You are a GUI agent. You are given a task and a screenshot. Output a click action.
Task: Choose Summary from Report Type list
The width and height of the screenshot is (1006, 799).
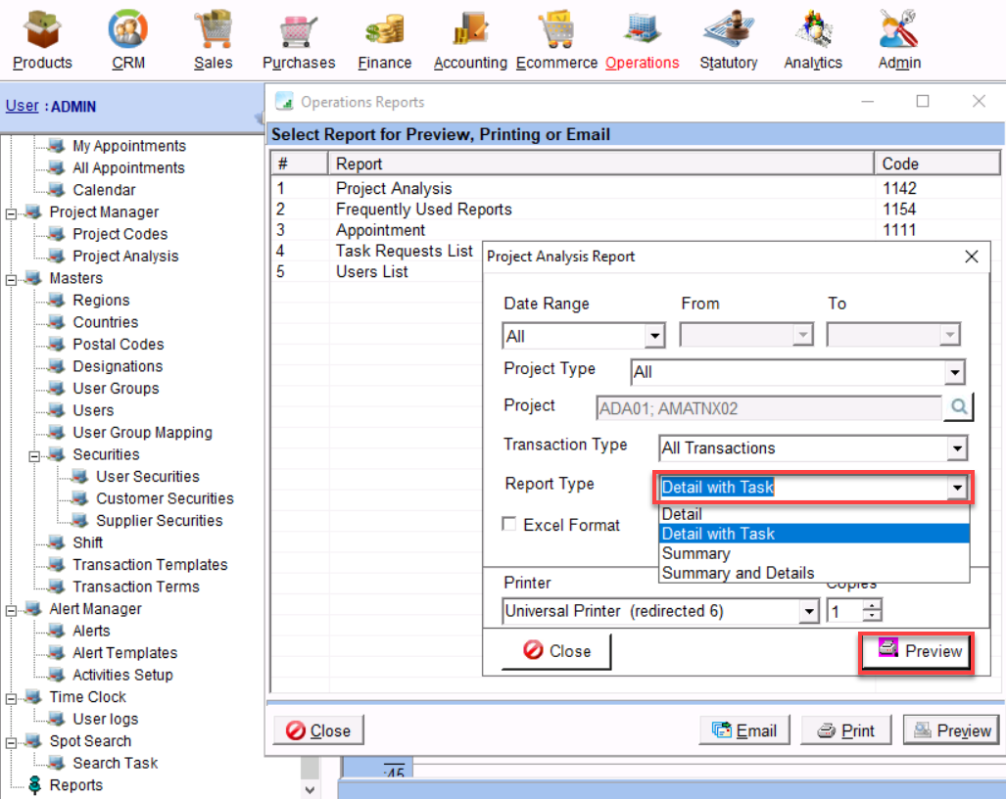[x=695, y=553]
